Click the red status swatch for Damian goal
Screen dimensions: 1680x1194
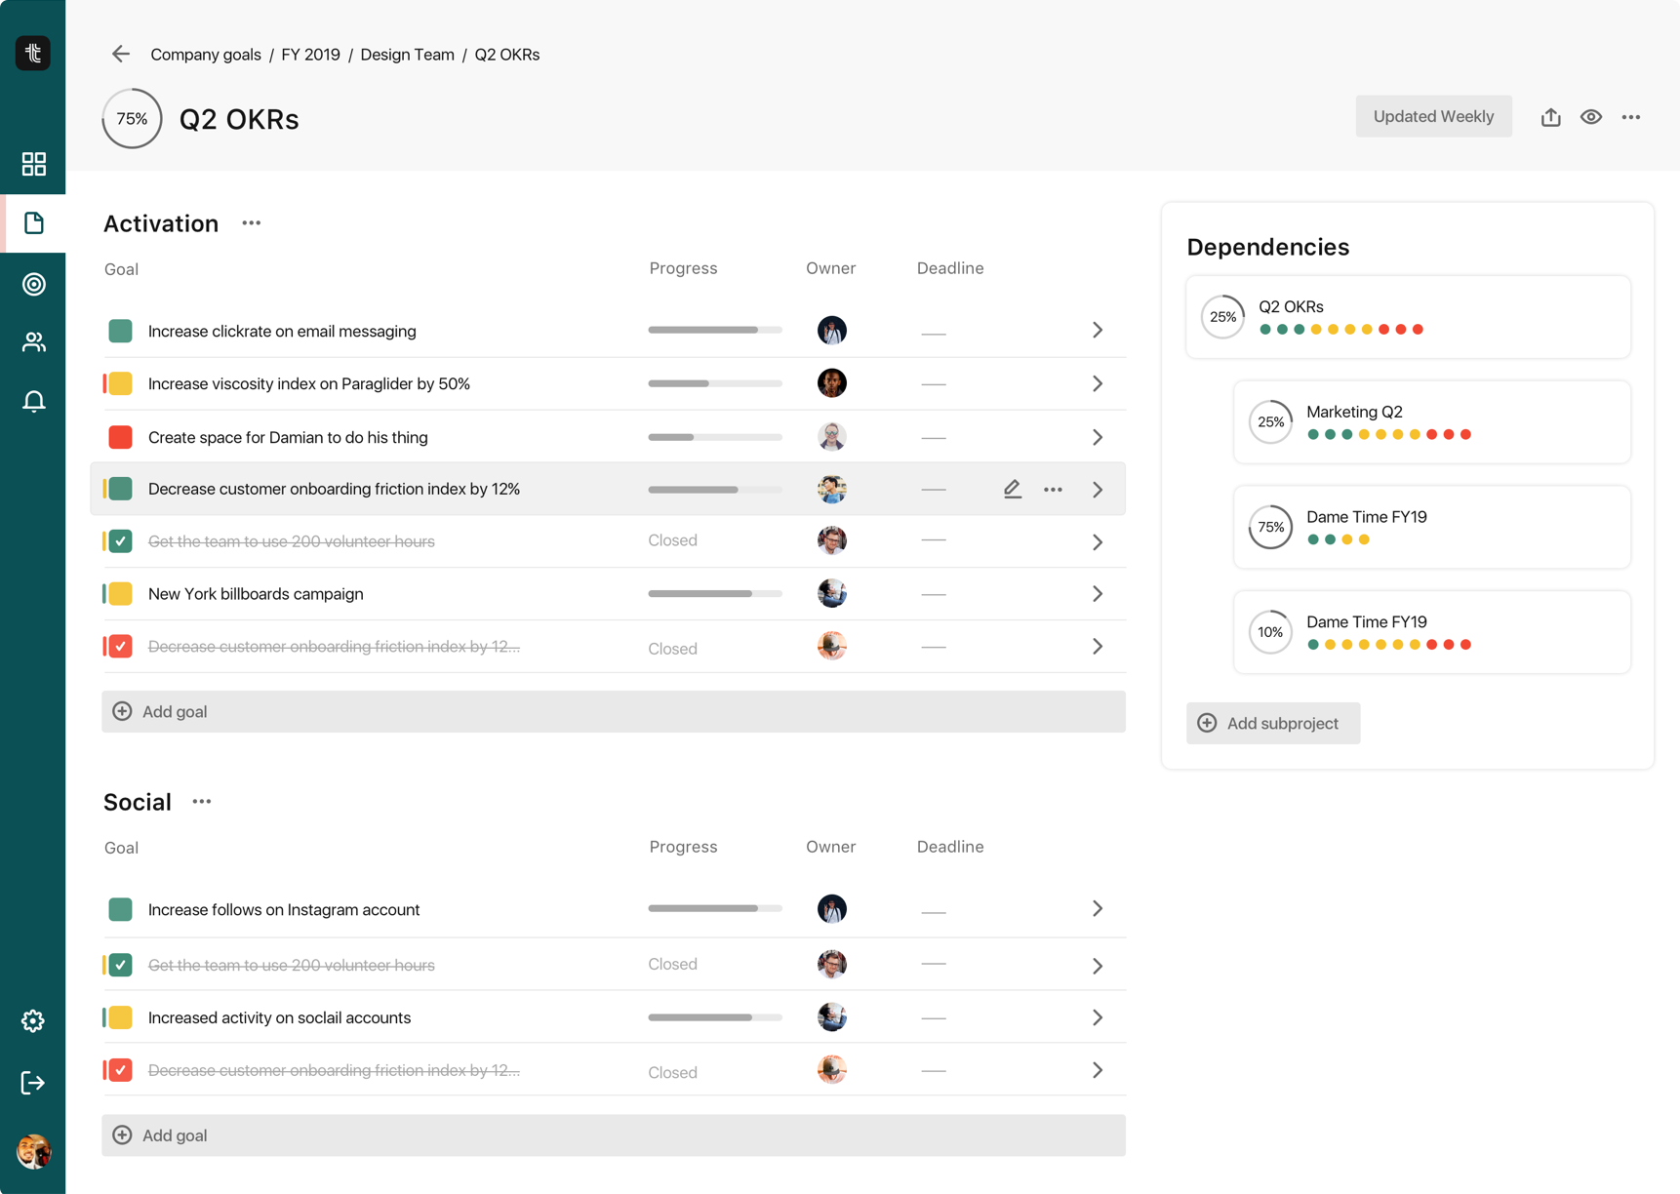(x=120, y=437)
